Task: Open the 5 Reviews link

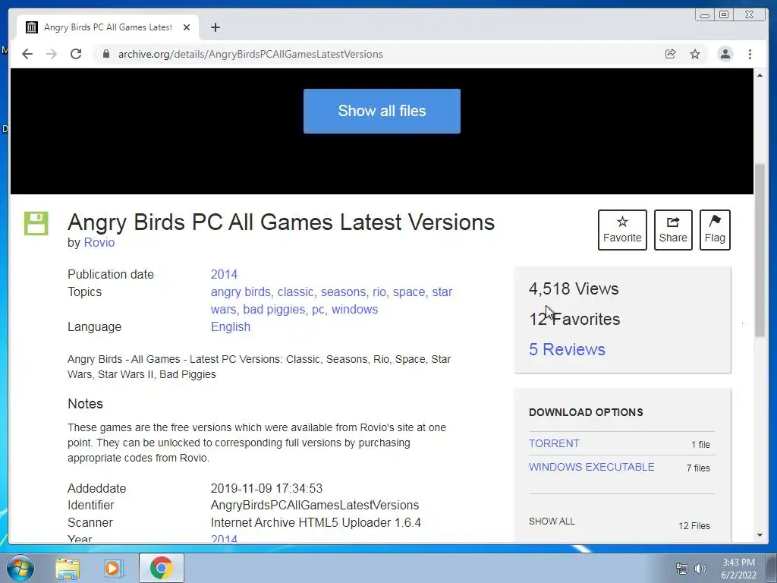Action: tap(567, 349)
